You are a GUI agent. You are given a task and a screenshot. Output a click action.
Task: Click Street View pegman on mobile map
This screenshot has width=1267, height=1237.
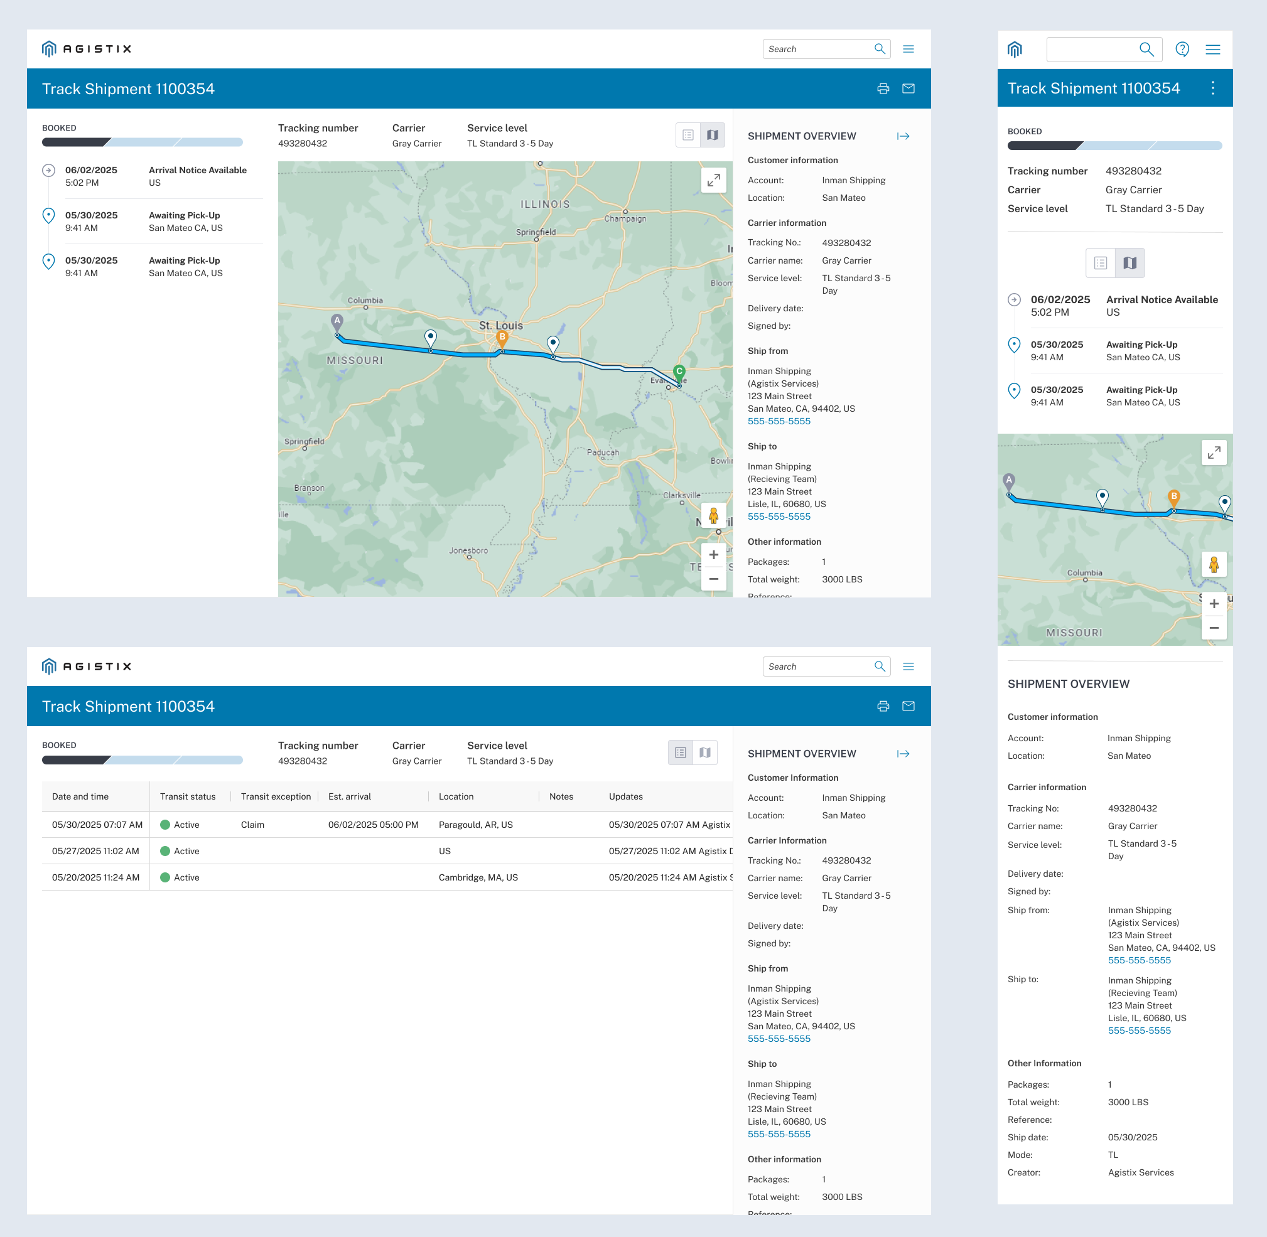[1213, 565]
